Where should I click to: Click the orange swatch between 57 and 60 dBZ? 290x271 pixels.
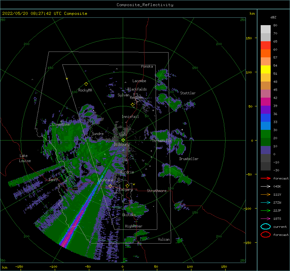(266, 53)
